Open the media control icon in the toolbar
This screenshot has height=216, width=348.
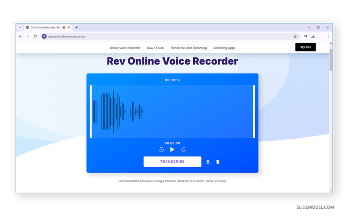pos(306,36)
